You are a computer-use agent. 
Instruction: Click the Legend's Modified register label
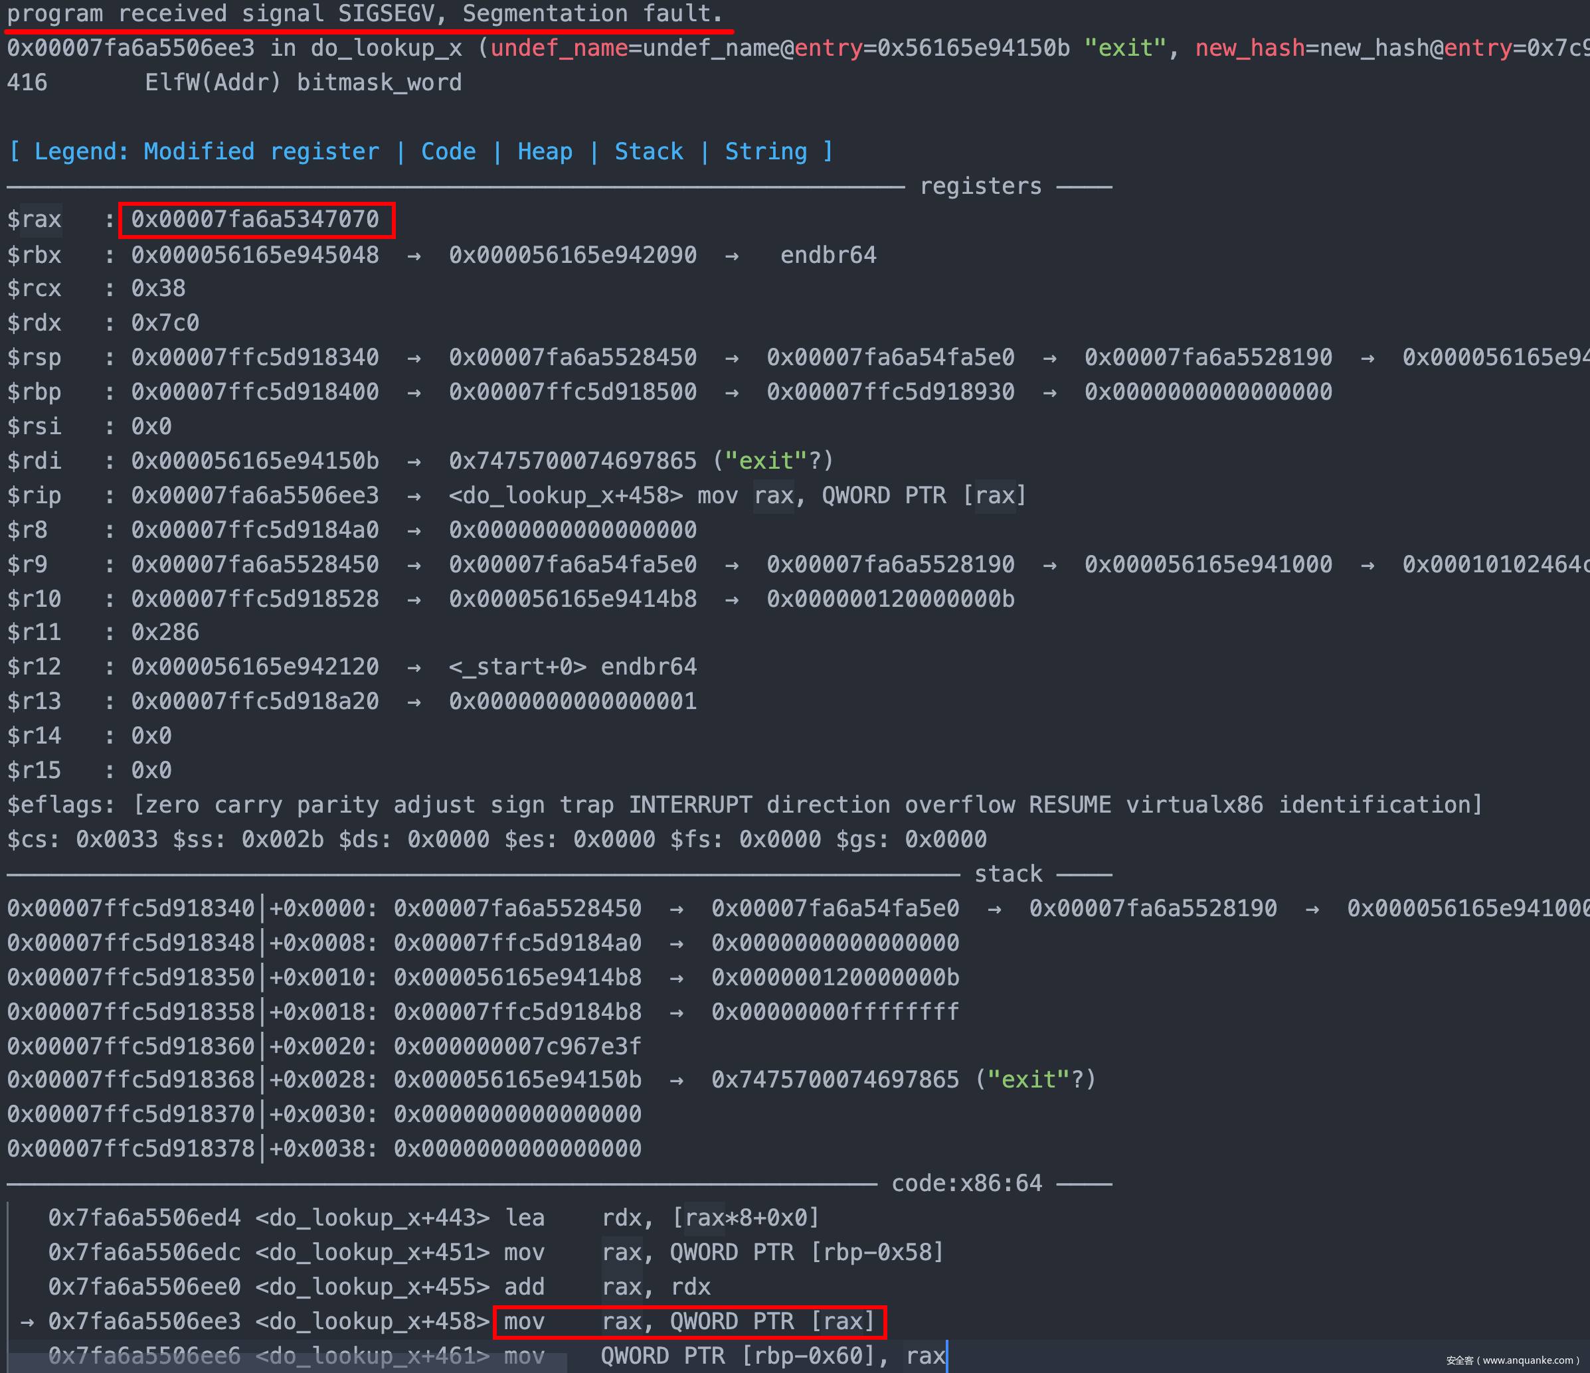pos(261,152)
